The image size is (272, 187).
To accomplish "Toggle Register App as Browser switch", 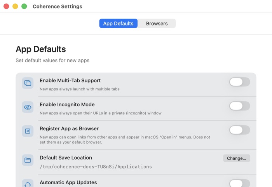I will point(240,130).
